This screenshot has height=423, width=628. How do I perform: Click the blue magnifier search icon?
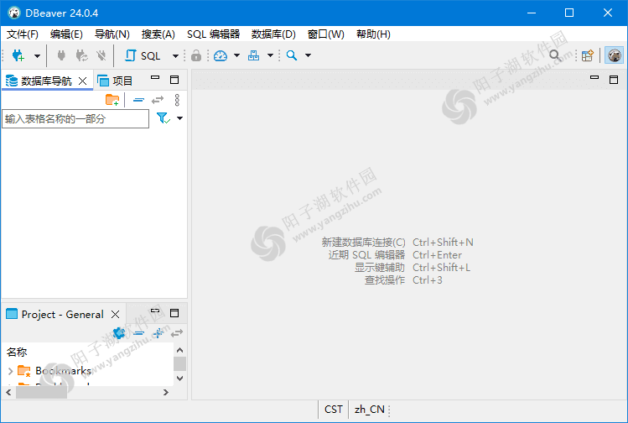point(292,55)
